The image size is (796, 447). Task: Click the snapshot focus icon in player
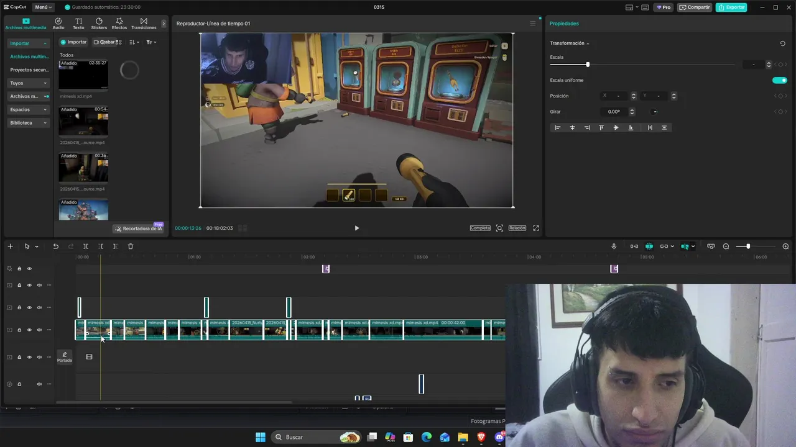coord(499,228)
